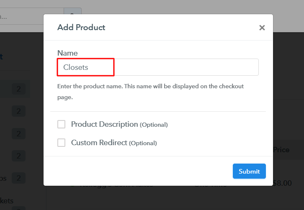Open the sidebar item ending in "os"
The width and height of the screenshot is (304, 210).
(4, 178)
